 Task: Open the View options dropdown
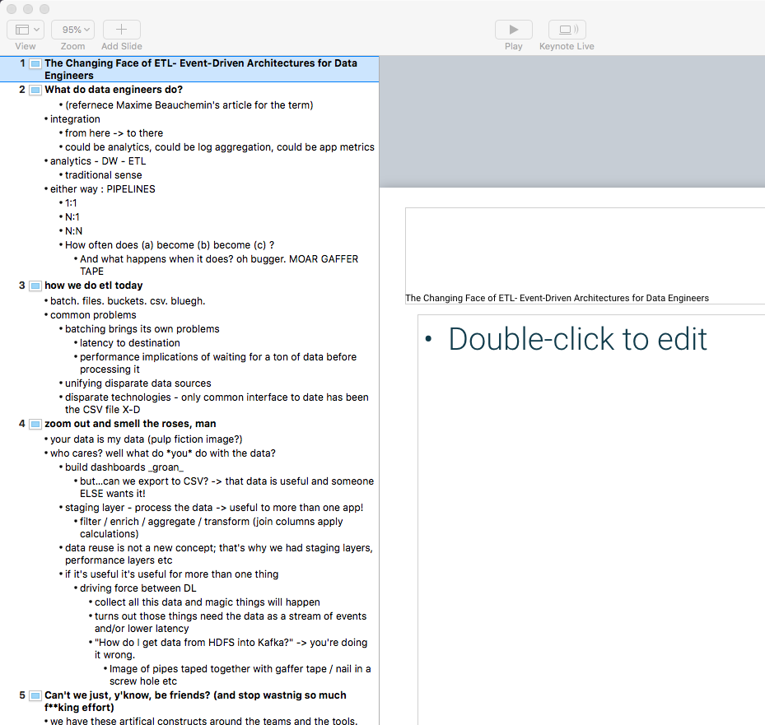click(x=26, y=30)
